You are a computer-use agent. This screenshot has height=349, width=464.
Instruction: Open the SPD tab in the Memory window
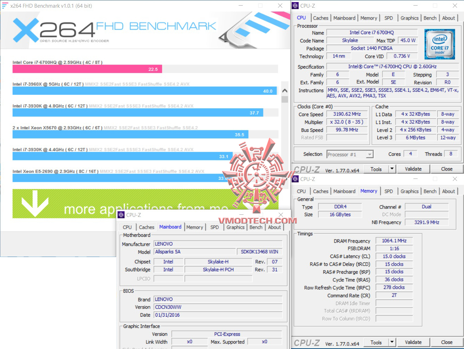tap(389, 191)
